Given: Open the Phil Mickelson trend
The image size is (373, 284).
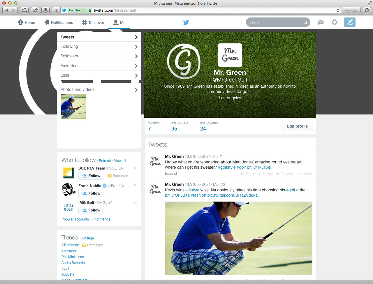Looking at the screenshot, I should click(x=73, y=257).
